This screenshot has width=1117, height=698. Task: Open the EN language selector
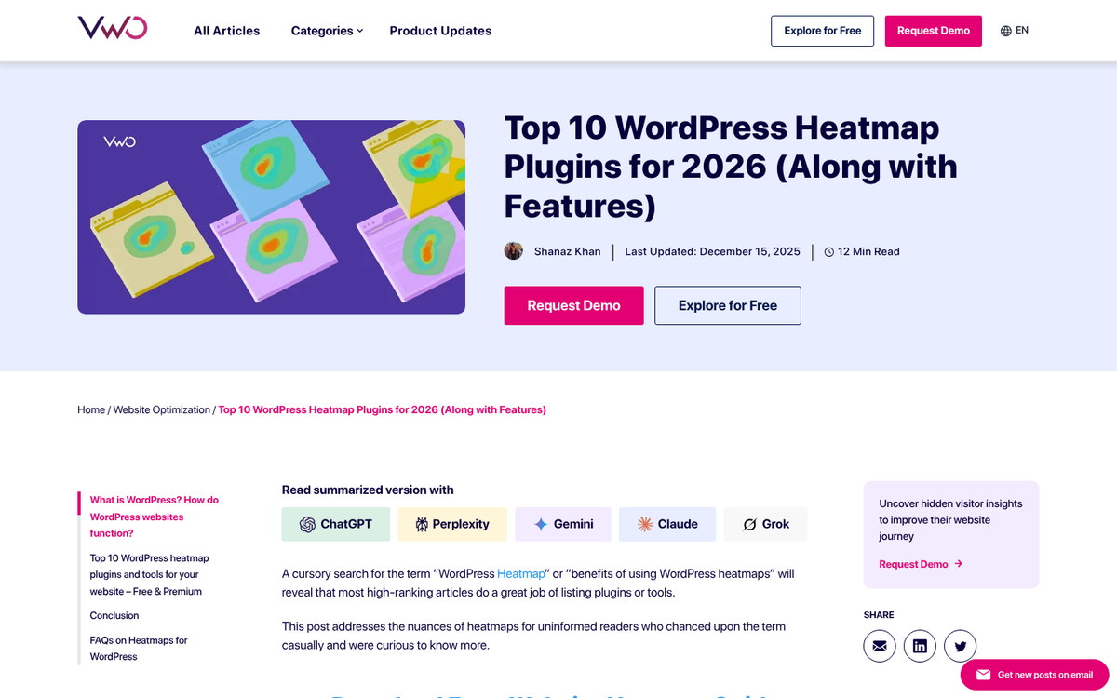point(1014,29)
